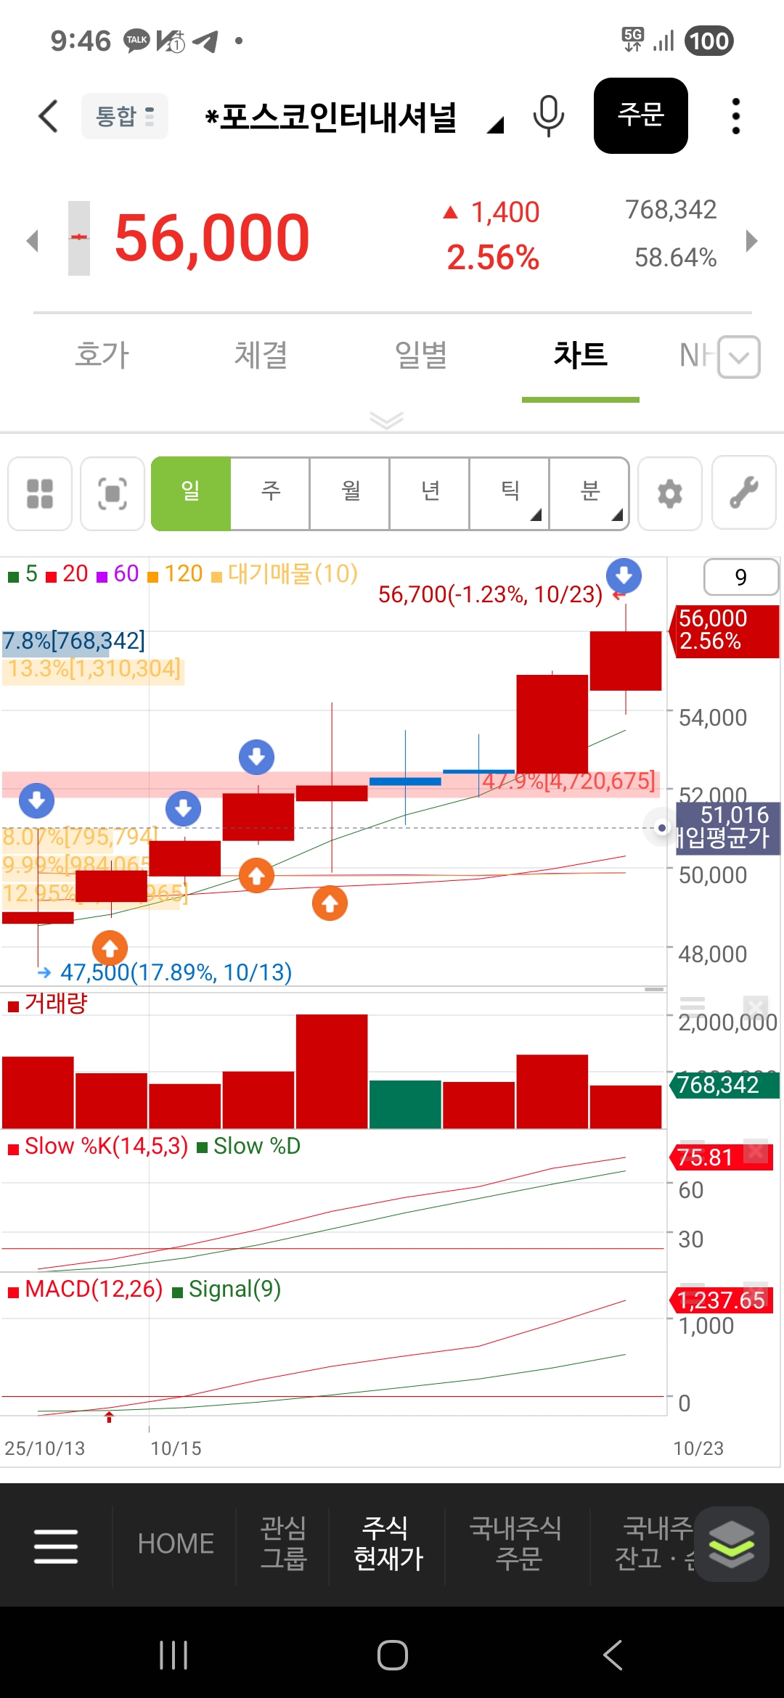Edit the candle count field showing 9
Screen dimensions: 784x1698
coord(740,577)
